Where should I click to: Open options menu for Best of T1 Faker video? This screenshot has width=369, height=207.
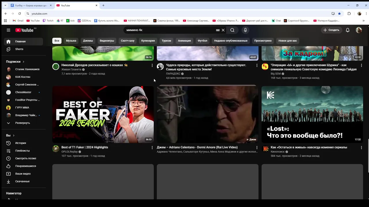tap(152, 147)
